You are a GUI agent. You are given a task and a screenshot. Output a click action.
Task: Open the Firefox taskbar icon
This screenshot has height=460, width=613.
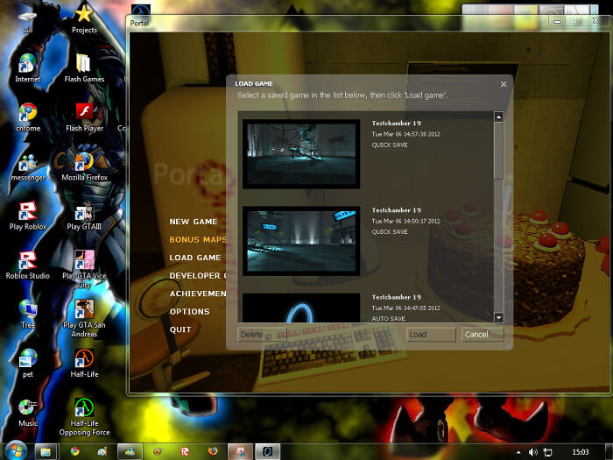click(x=213, y=451)
